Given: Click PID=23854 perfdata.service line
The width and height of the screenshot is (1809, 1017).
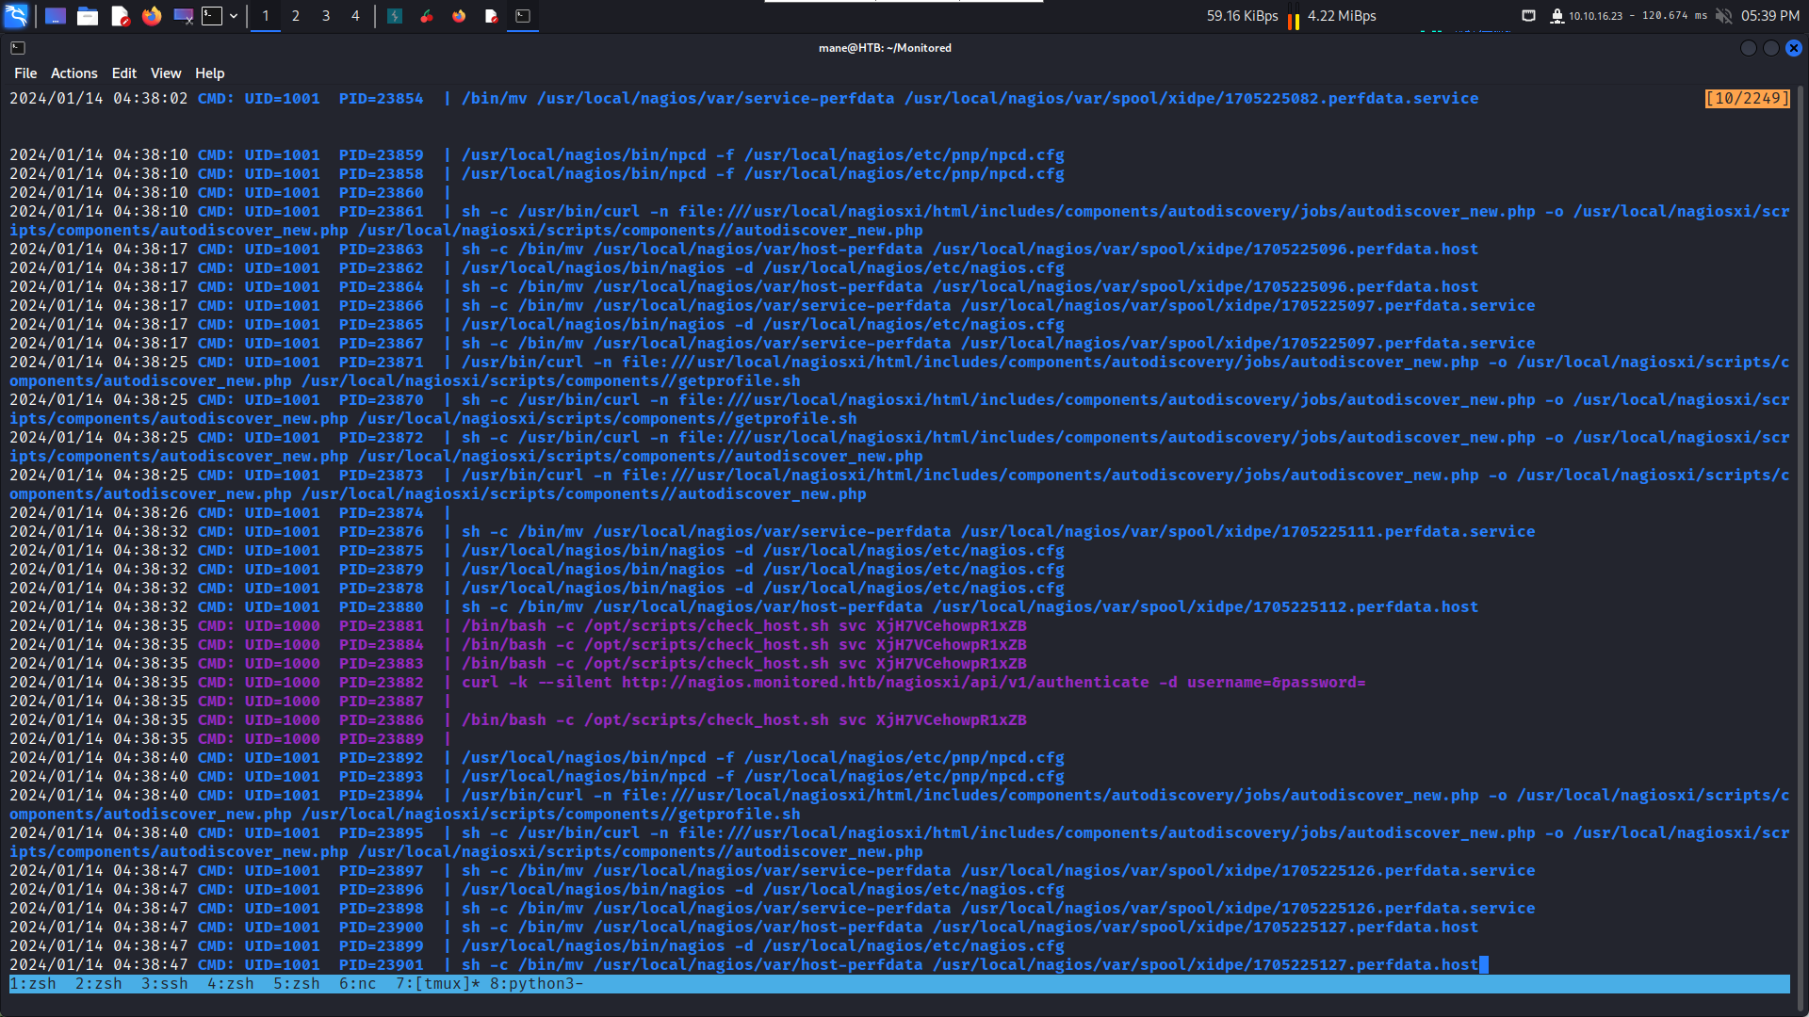Looking at the screenshot, I should [744, 99].
